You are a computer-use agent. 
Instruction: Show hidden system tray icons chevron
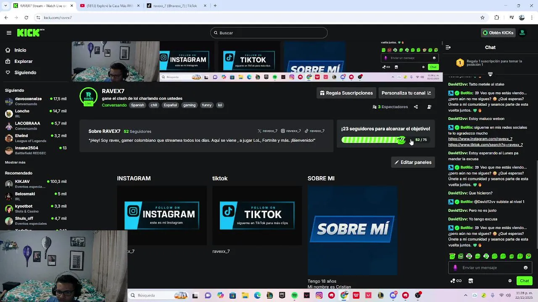click(465, 295)
